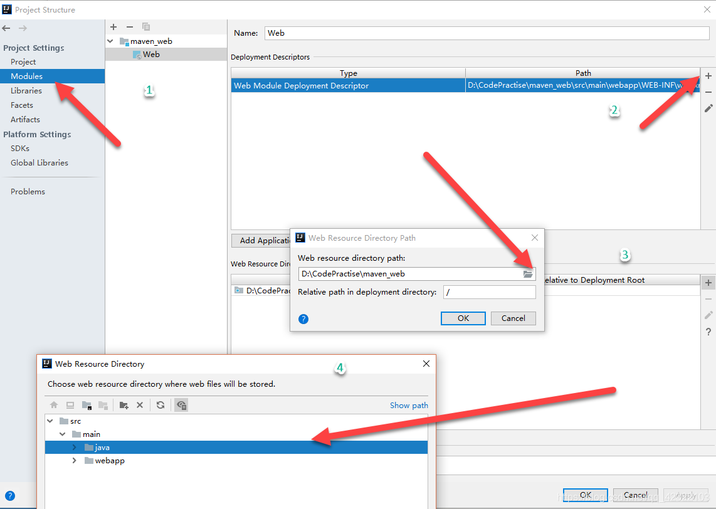
Task: Jump to project directory icon
Action: 87,405
